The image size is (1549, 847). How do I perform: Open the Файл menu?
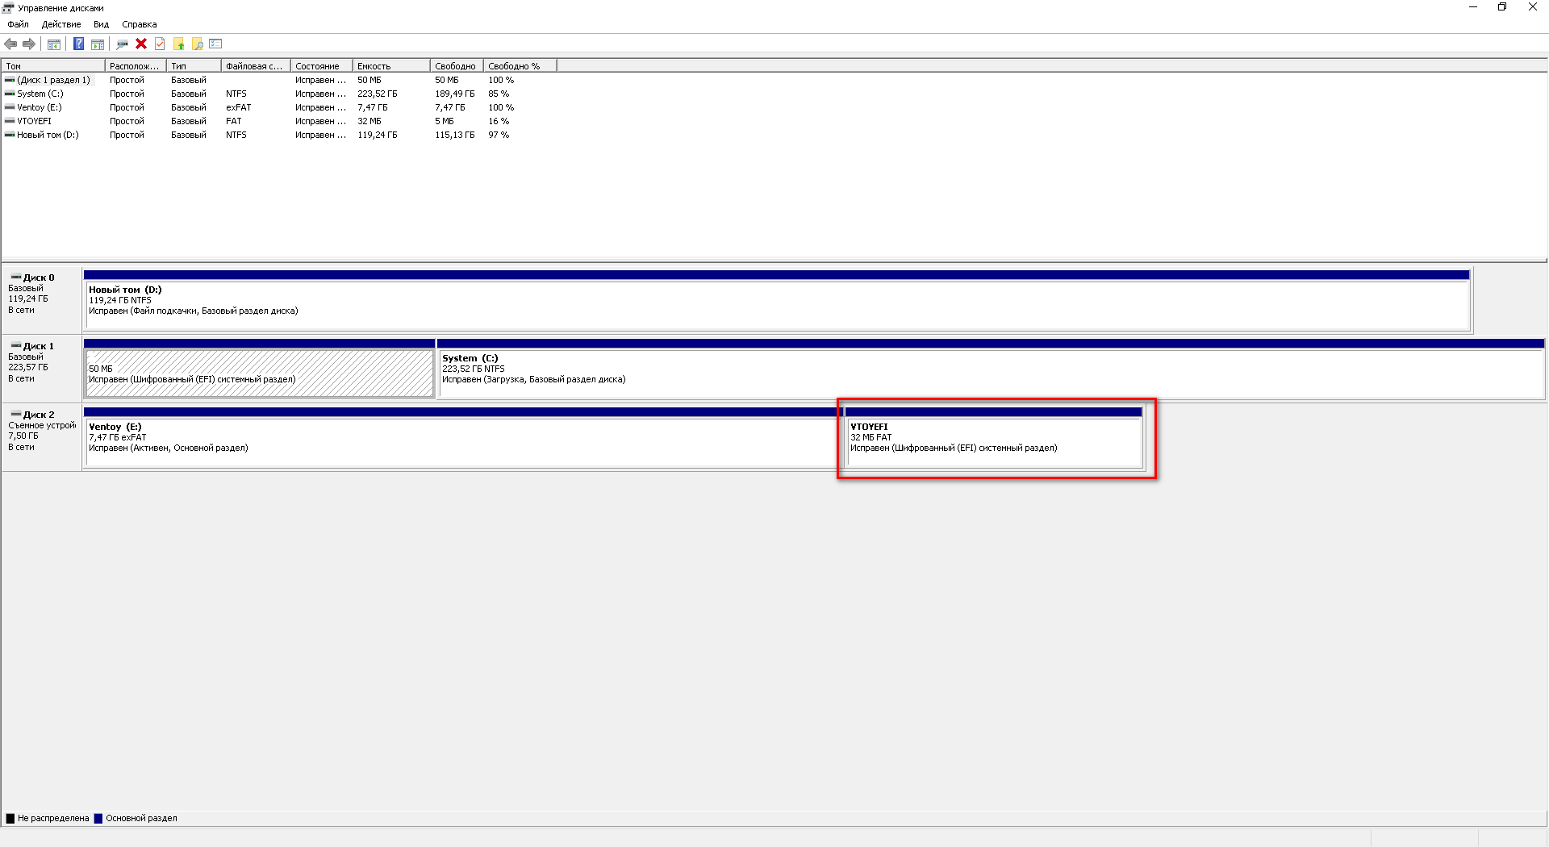18,24
